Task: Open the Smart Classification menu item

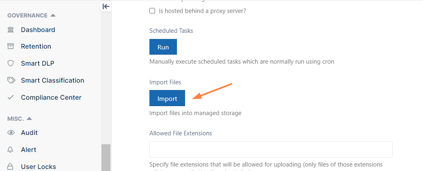Action: point(53,81)
